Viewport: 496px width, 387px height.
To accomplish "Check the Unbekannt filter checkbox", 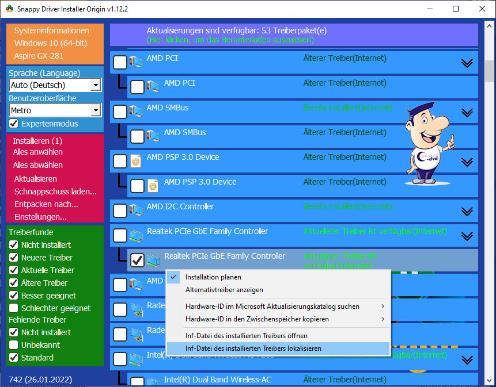I will click(14, 345).
